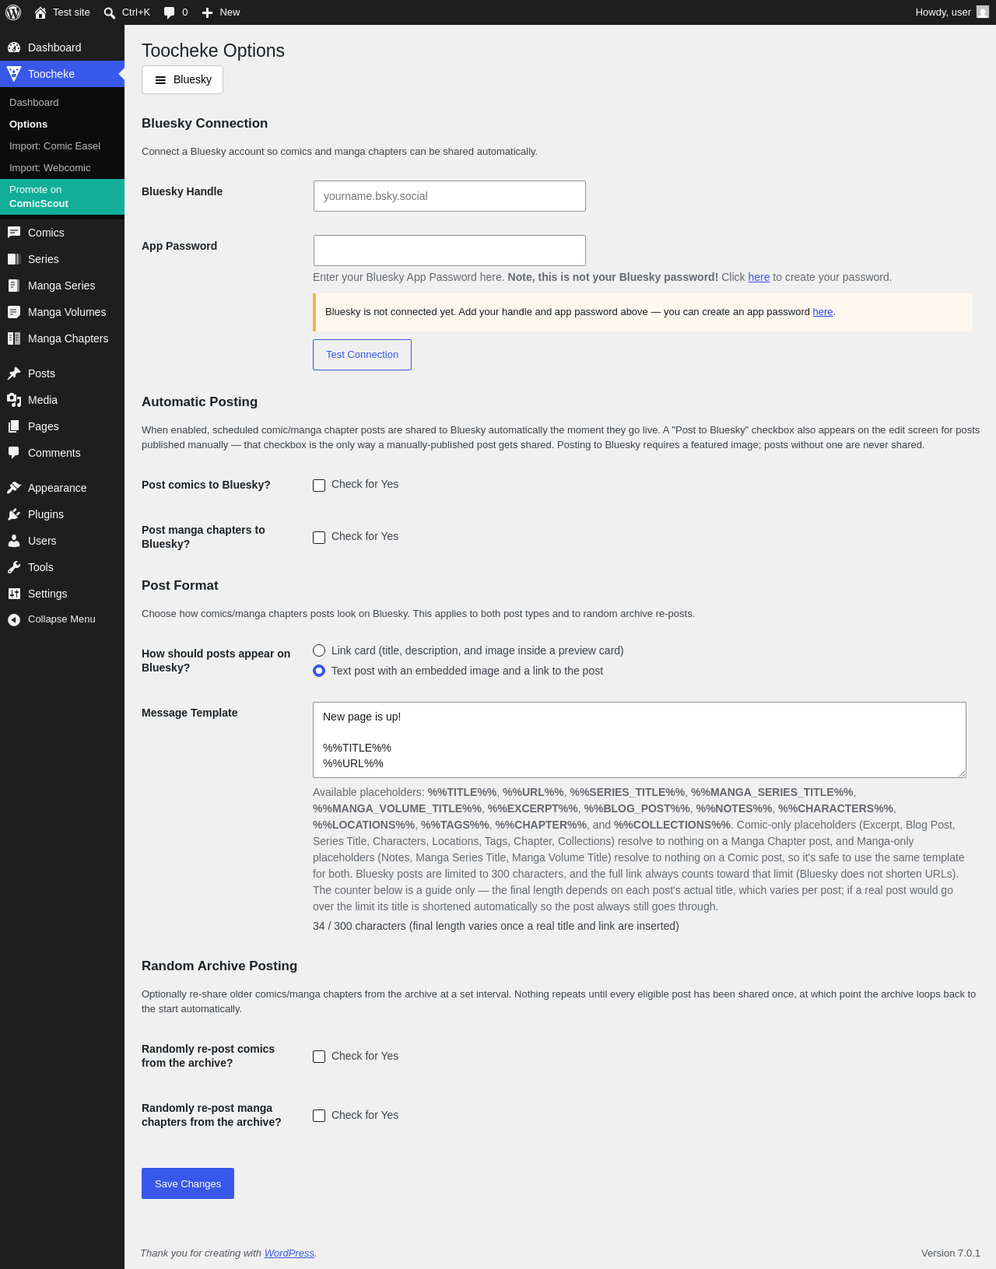This screenshot has width=996, height=1269.
Task: Select Text post with embedded image option
Action: (x=319, y=671)
